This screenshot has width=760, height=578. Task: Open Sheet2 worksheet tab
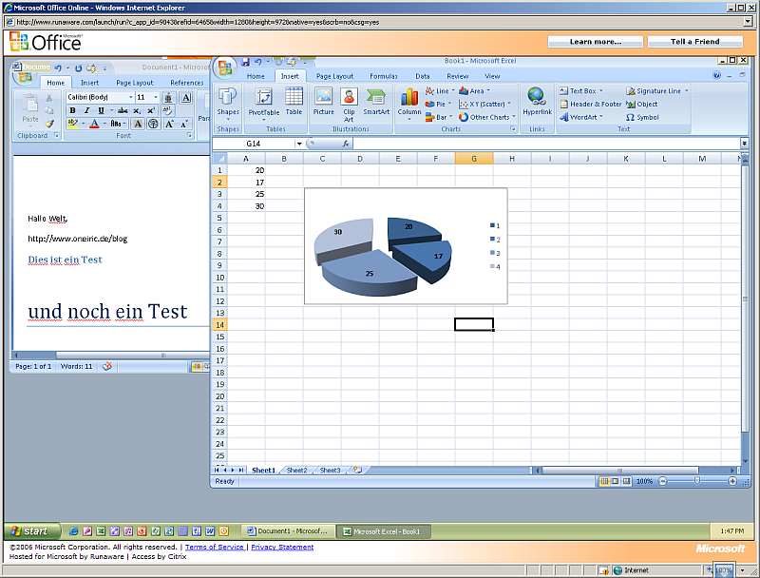pos(296,470)
